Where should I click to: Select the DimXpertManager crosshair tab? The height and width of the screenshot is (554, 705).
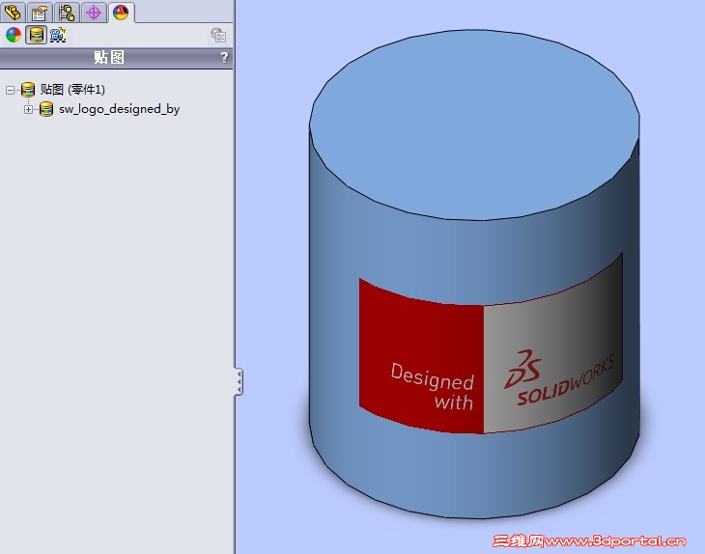(94, 13)
